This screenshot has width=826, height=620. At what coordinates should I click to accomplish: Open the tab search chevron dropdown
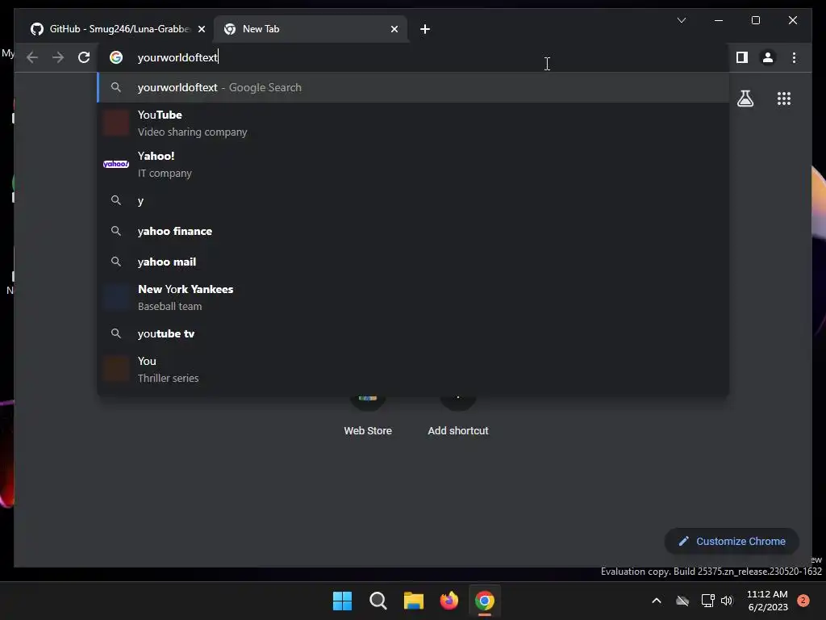(x=681, y=20)
